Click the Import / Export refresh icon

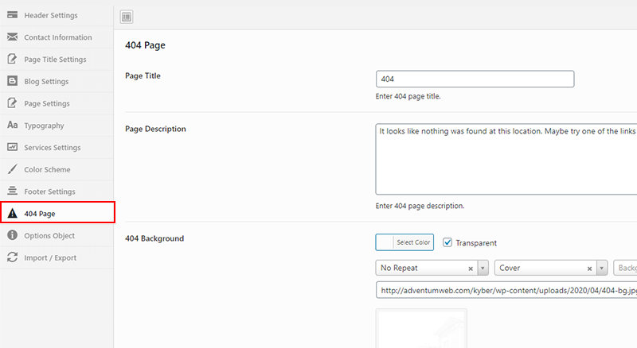(x=13, y=257)
